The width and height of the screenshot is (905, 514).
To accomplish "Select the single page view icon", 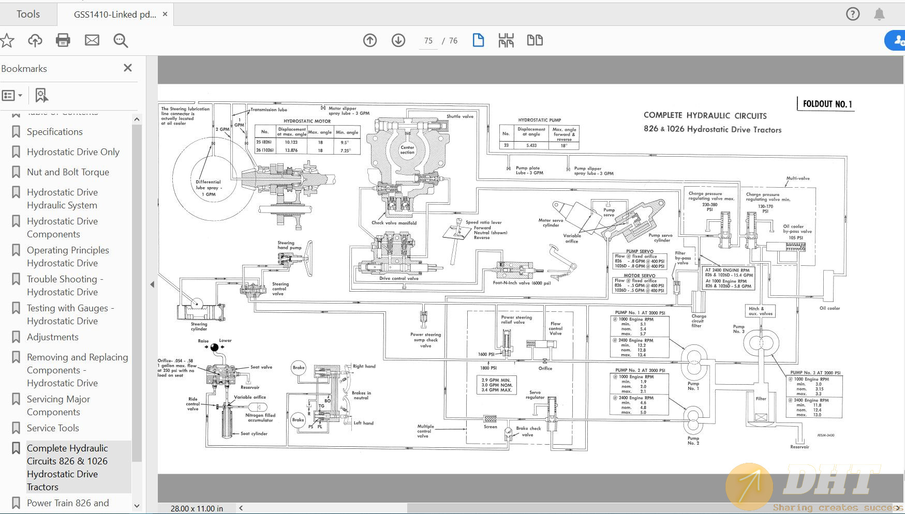I will click(478, 40).
